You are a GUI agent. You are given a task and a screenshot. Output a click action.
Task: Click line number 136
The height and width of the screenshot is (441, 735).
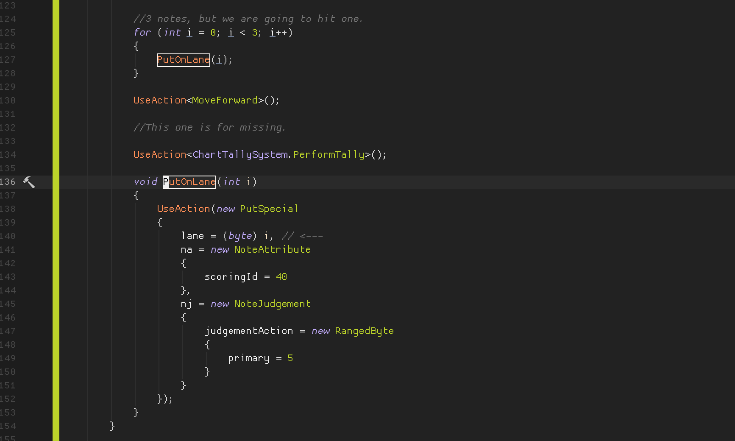coord(9,181)
